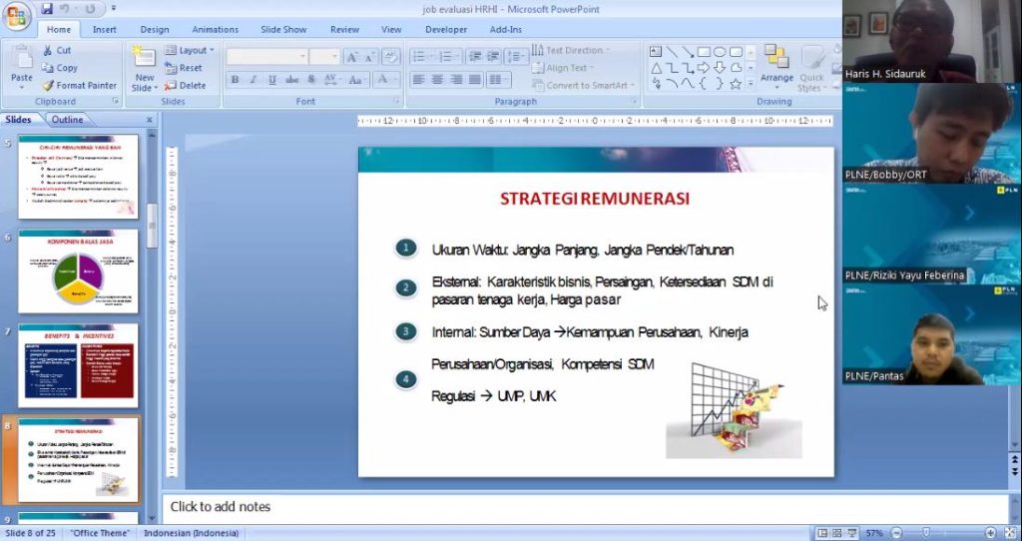Toggle bold formatting
1022x541 pixels.
tap(235, 80)
